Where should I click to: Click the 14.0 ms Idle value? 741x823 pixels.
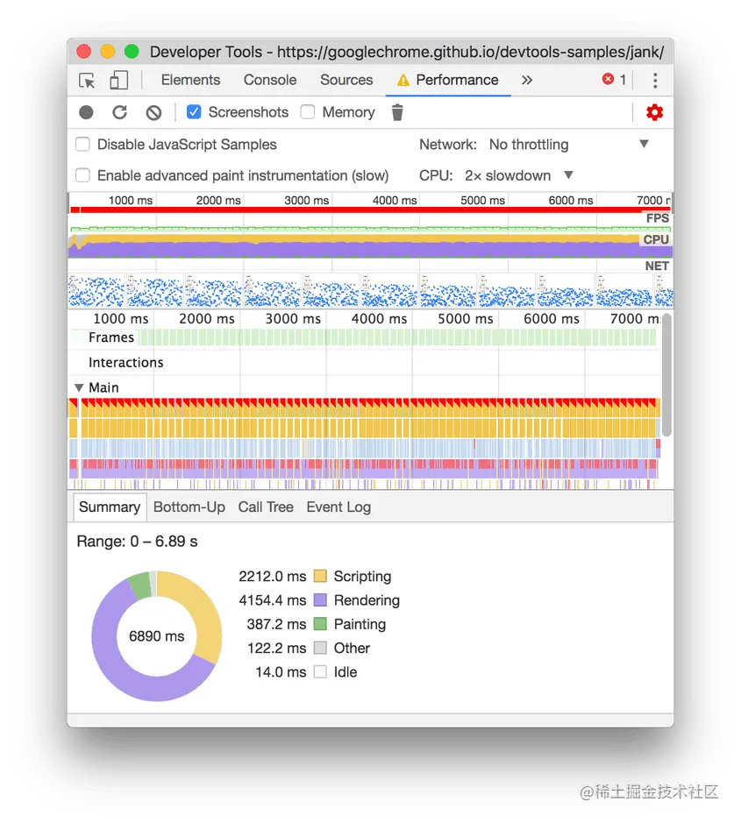[281, 672]
